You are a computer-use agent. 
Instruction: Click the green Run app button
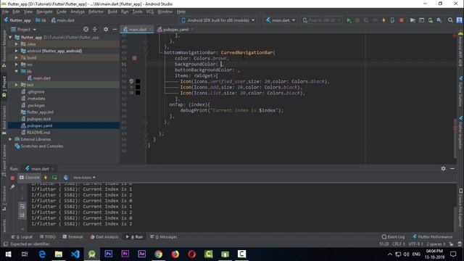pos(349,20)
